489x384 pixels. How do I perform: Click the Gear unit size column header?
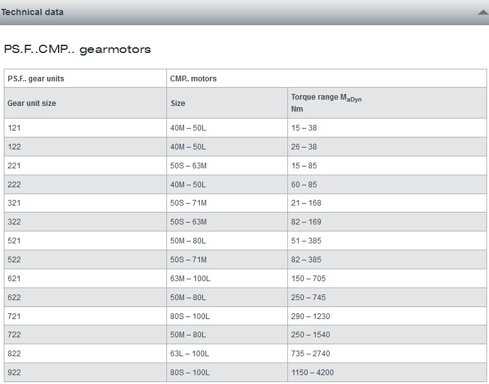86,103
